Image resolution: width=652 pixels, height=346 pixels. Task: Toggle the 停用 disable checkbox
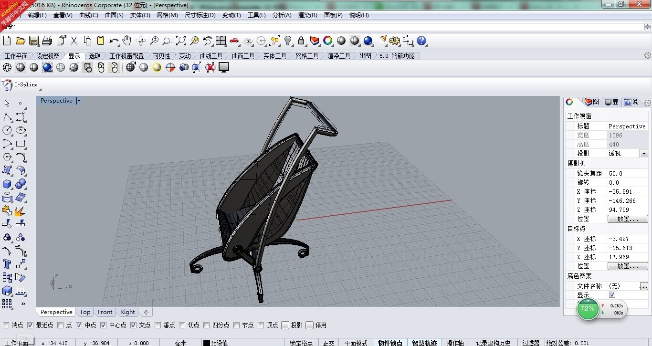pyautogui.click(x=309, y=325)
